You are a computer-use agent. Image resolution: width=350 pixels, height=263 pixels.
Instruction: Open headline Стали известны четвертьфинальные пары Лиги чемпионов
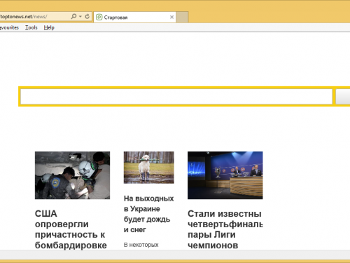[225, 229]
